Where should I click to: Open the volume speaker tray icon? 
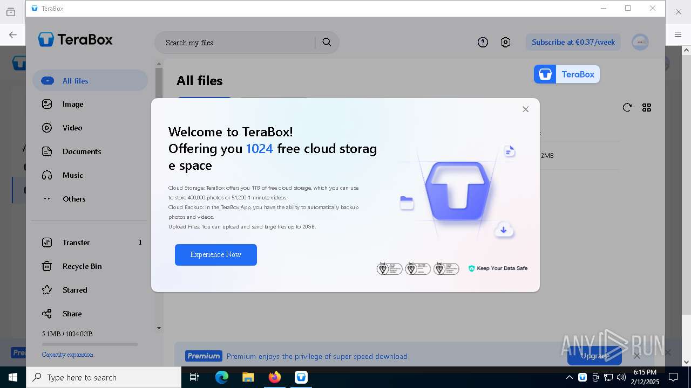tap(621, 377)
